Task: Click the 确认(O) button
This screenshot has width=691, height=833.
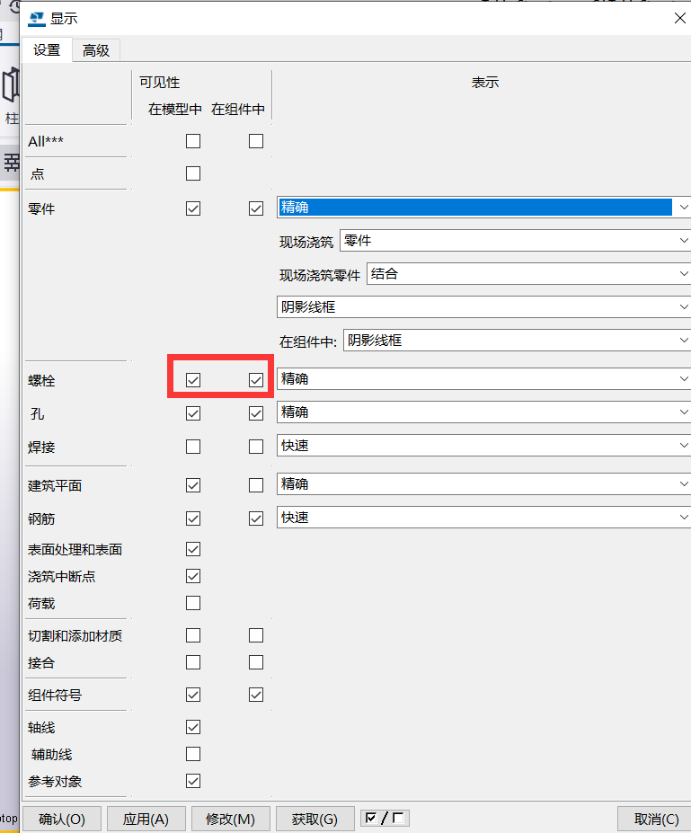Action: point(62,820)
